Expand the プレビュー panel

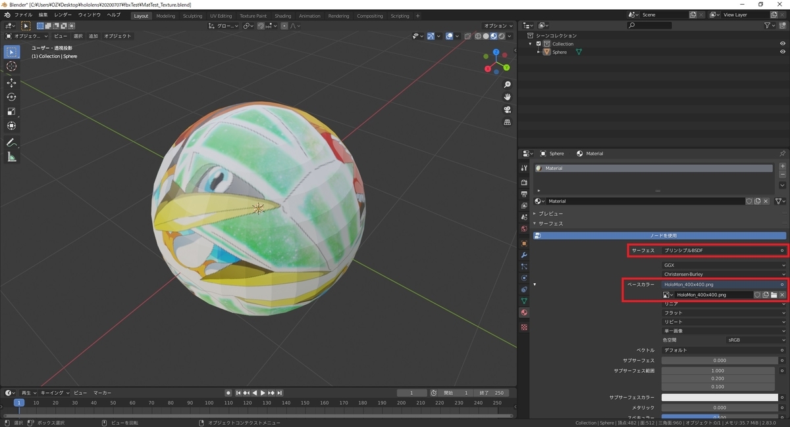click(552, 213)
